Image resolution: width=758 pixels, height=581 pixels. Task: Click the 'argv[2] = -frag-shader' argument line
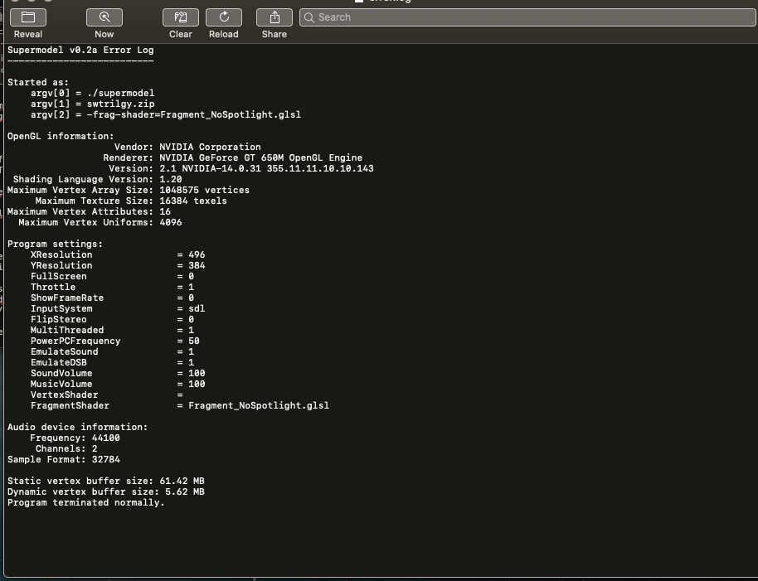pyautogui.click(x=166, y=114)
